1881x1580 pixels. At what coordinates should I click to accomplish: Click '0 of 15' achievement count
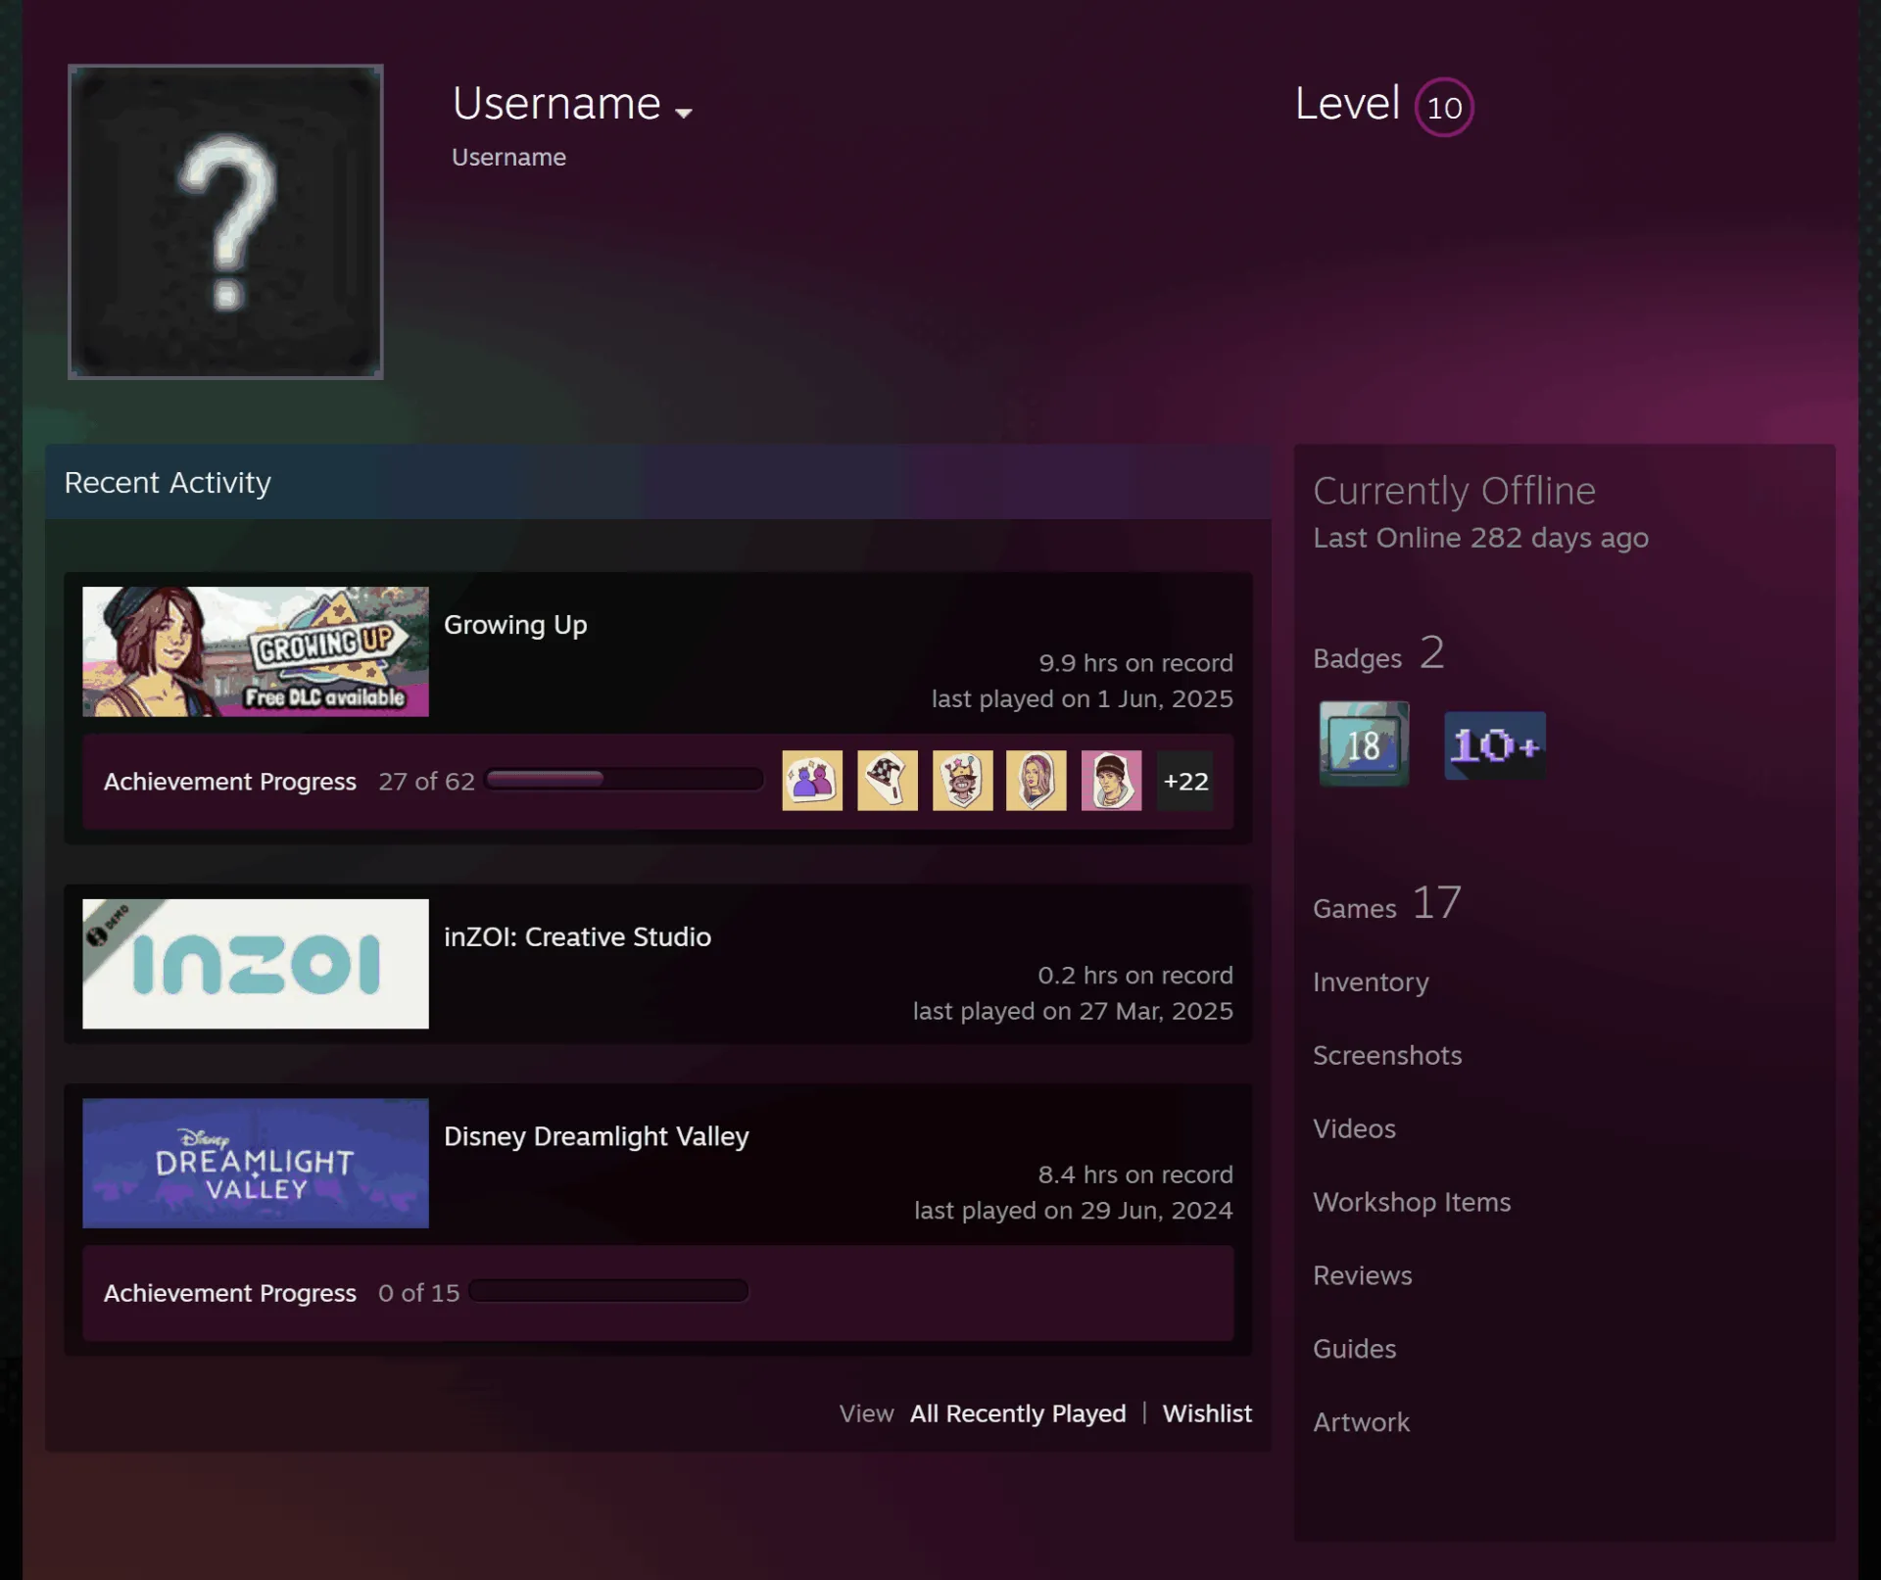pos(418,1293)
